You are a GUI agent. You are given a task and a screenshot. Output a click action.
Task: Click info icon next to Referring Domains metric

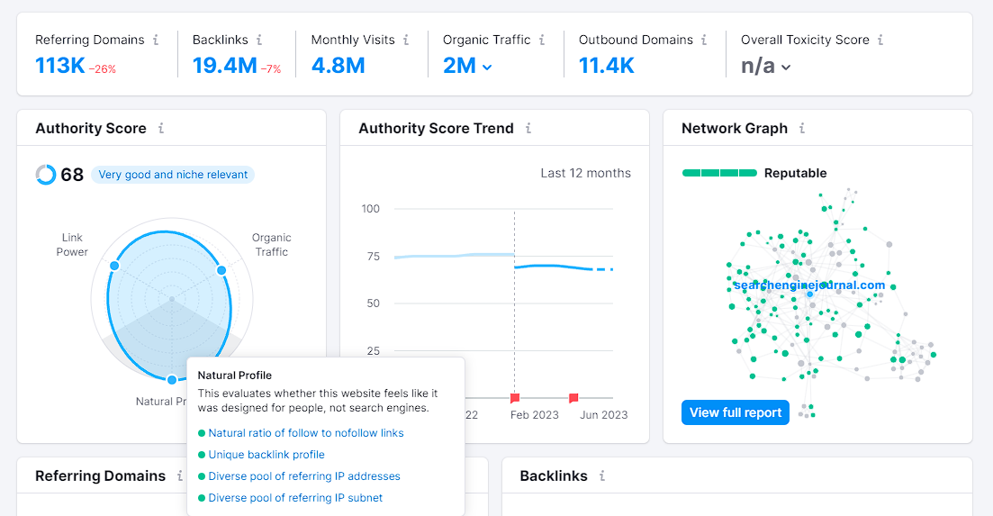(156, 40)
